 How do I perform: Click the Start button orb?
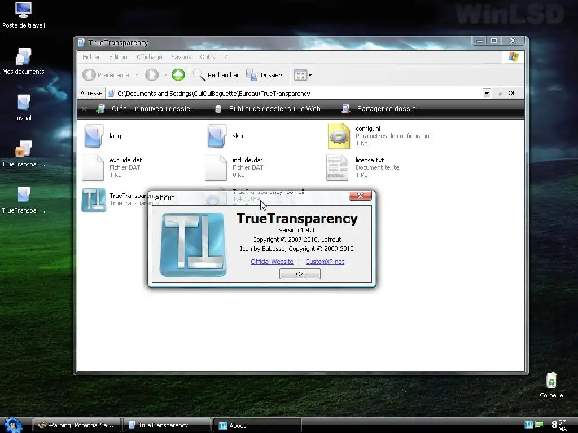[x=13, y=425]
